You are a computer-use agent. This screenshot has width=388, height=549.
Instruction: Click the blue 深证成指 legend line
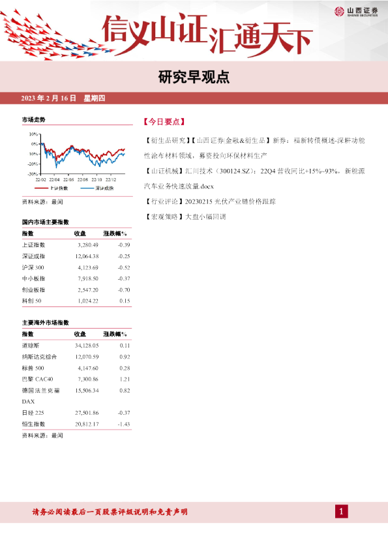pos(87,188)
